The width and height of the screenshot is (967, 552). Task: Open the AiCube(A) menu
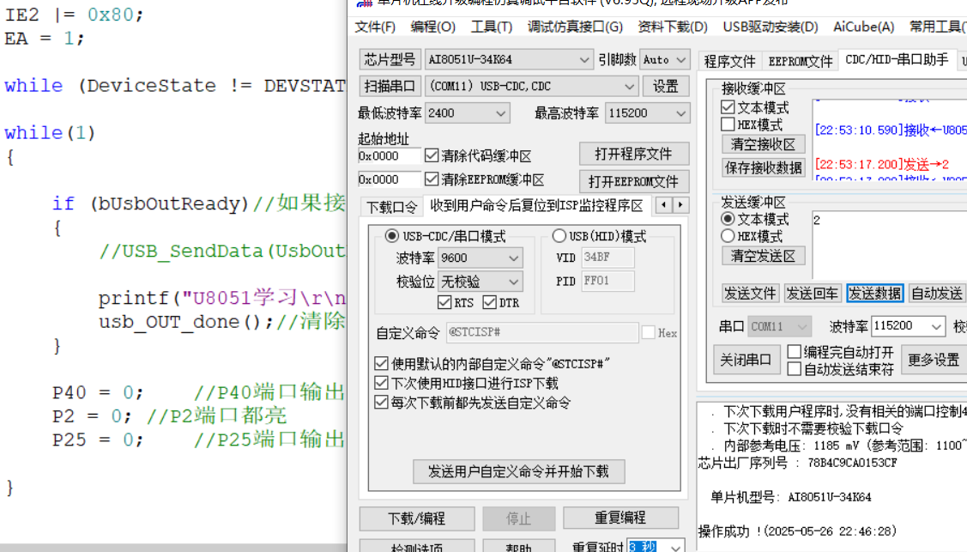(863, 27)
